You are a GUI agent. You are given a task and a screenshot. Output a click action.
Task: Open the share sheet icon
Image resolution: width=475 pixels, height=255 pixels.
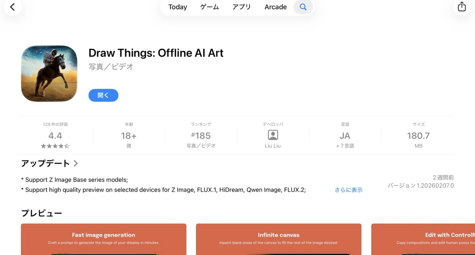(462, 7)
